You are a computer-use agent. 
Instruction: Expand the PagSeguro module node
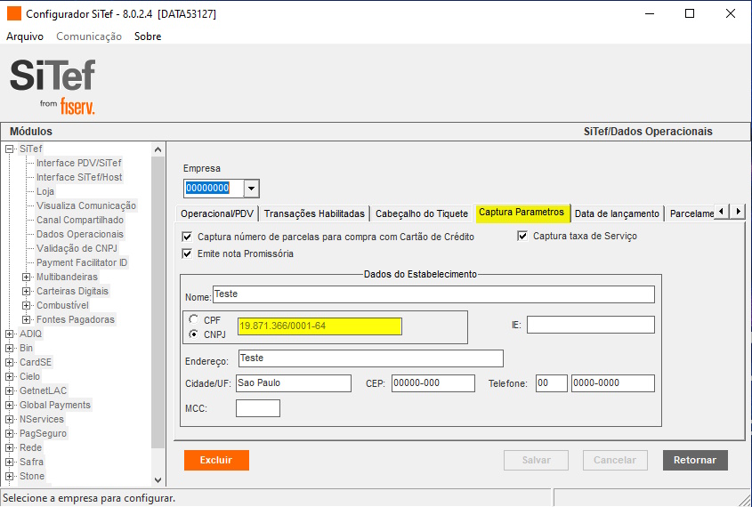(x=9, y=434)
